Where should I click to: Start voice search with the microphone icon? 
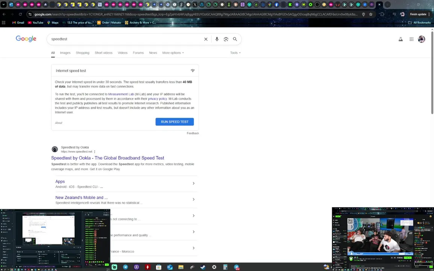point(217,39)
